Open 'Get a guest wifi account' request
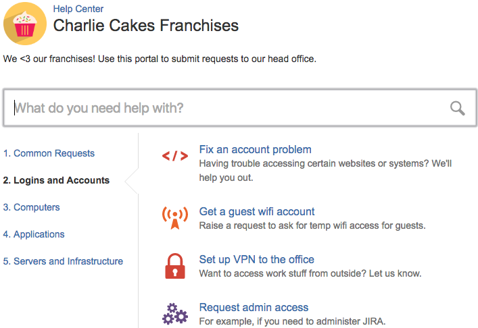The width and height of the screenshot is (478, 328). point(257,211)
